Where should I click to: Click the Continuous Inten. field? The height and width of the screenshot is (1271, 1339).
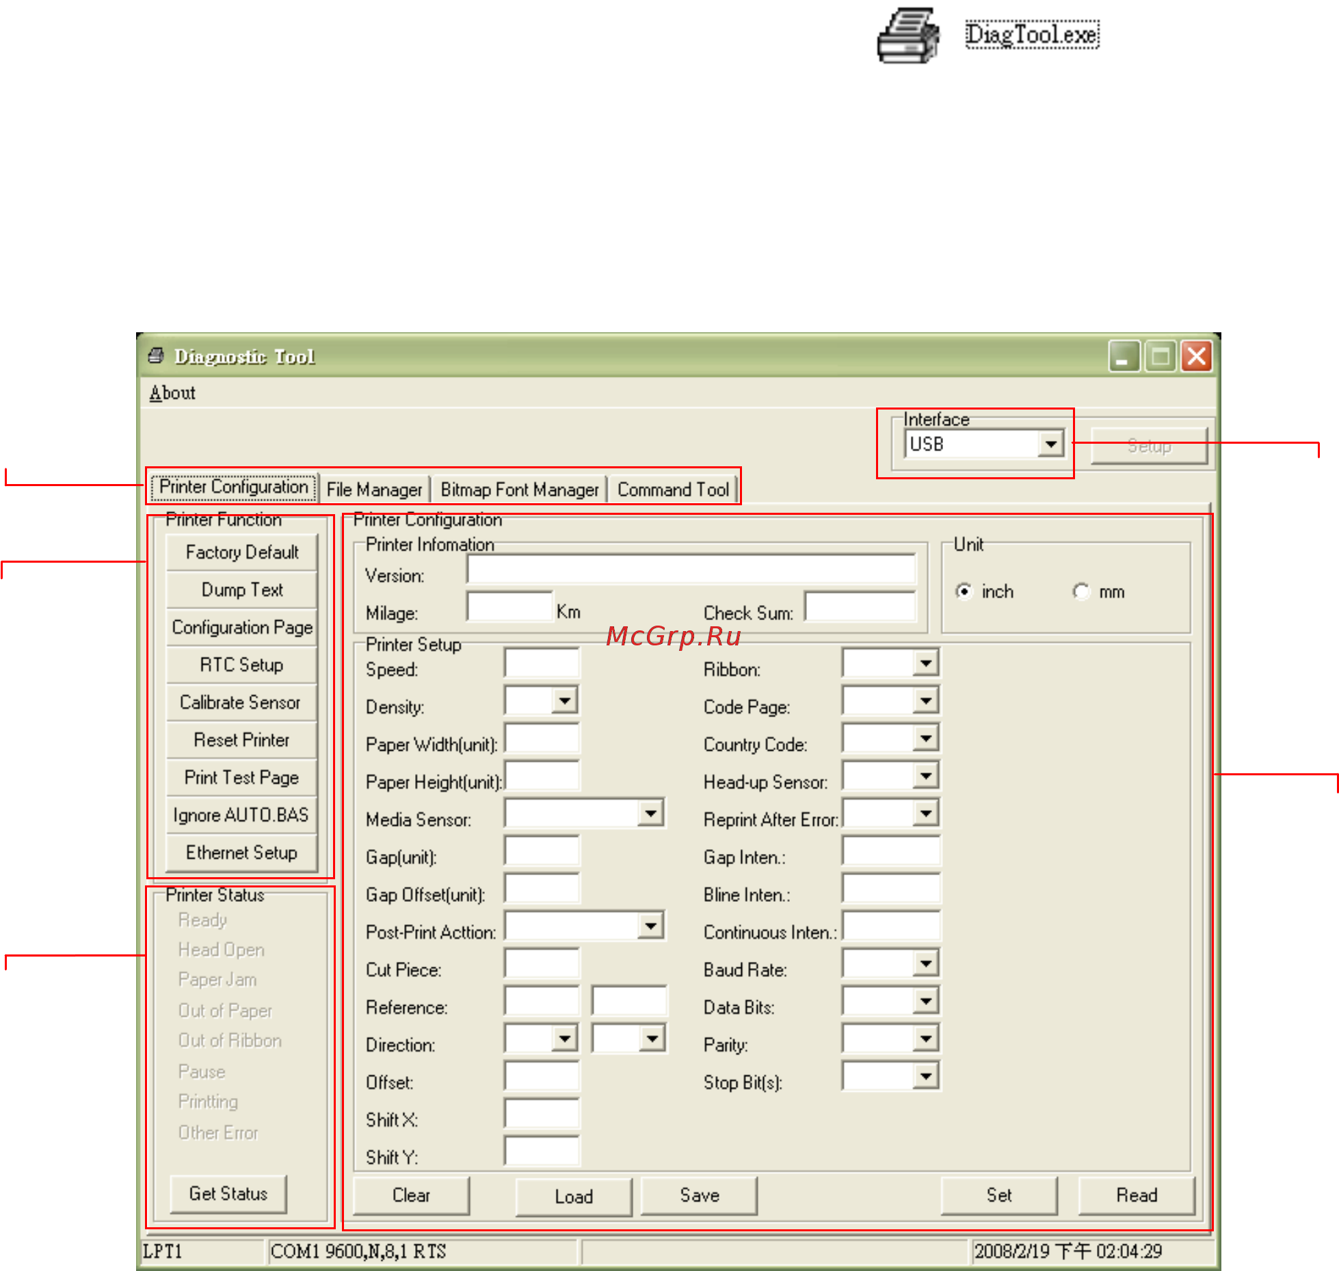pyautogui.click(x=891, y=926)
